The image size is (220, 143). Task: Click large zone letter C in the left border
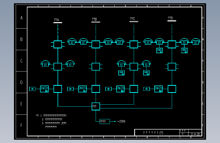tap(21, 61)
